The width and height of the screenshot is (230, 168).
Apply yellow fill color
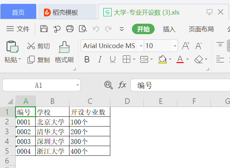162,59
